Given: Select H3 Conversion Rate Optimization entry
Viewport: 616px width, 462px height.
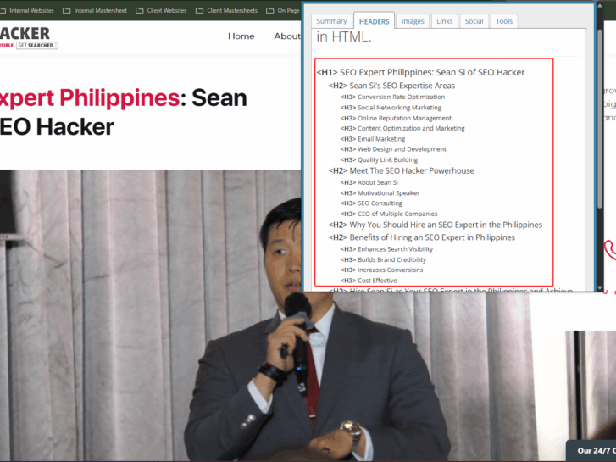Looking at the screenshot, I should pos(392,97).
